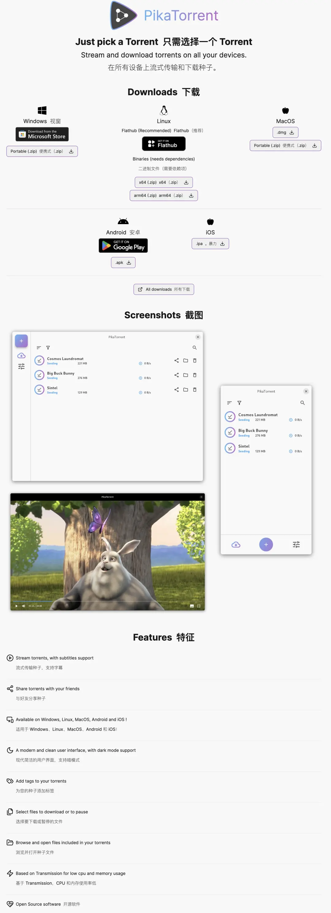Click 'Select files to download or to pause'
Viewport: 331px width, 913px height.
[52, 812]
